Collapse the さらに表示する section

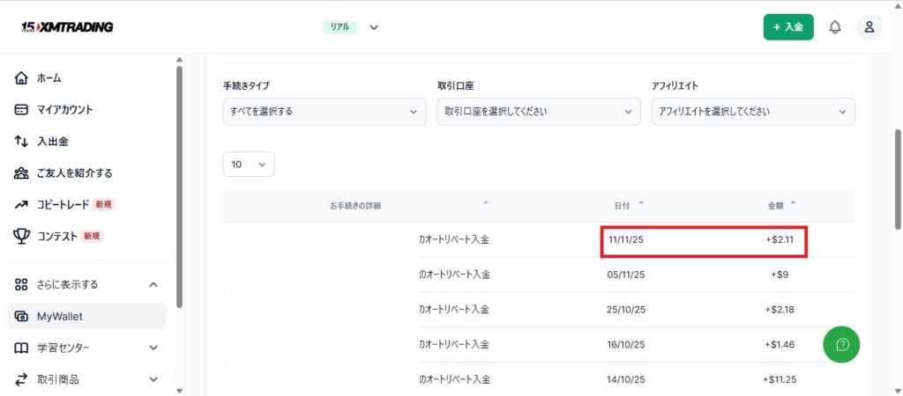pos(153,284)
